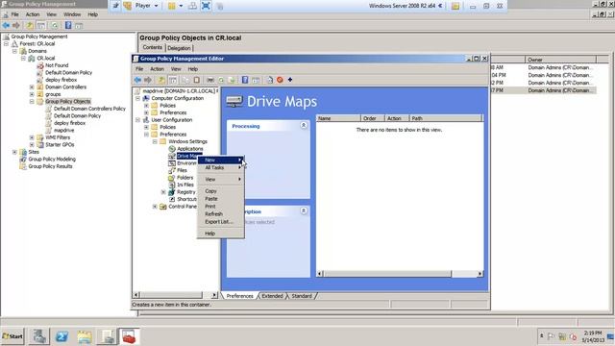Screen dimensions: 615x346
Task: Open Window menu in Group Policy Management
Action: coord(72,14)
